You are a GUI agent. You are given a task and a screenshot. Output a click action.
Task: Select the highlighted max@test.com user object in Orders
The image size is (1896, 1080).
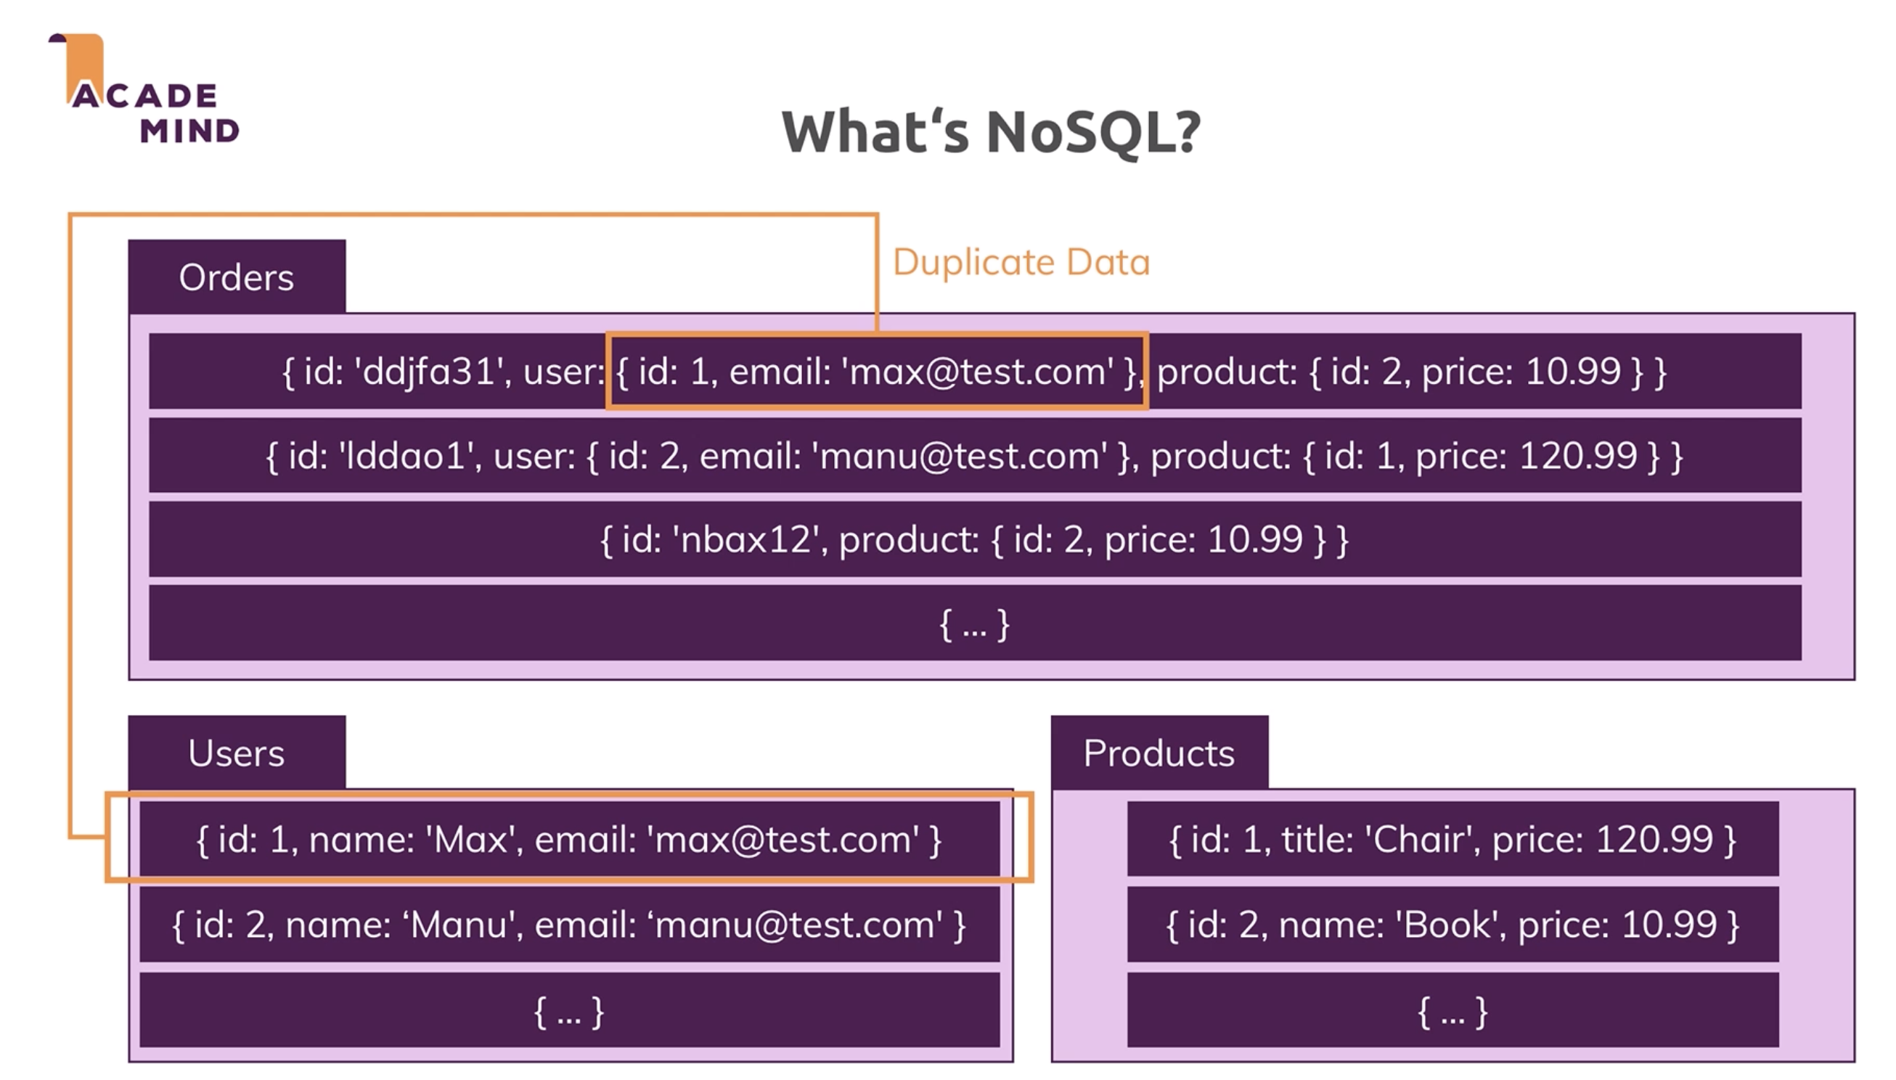click(x=875, y=371)
